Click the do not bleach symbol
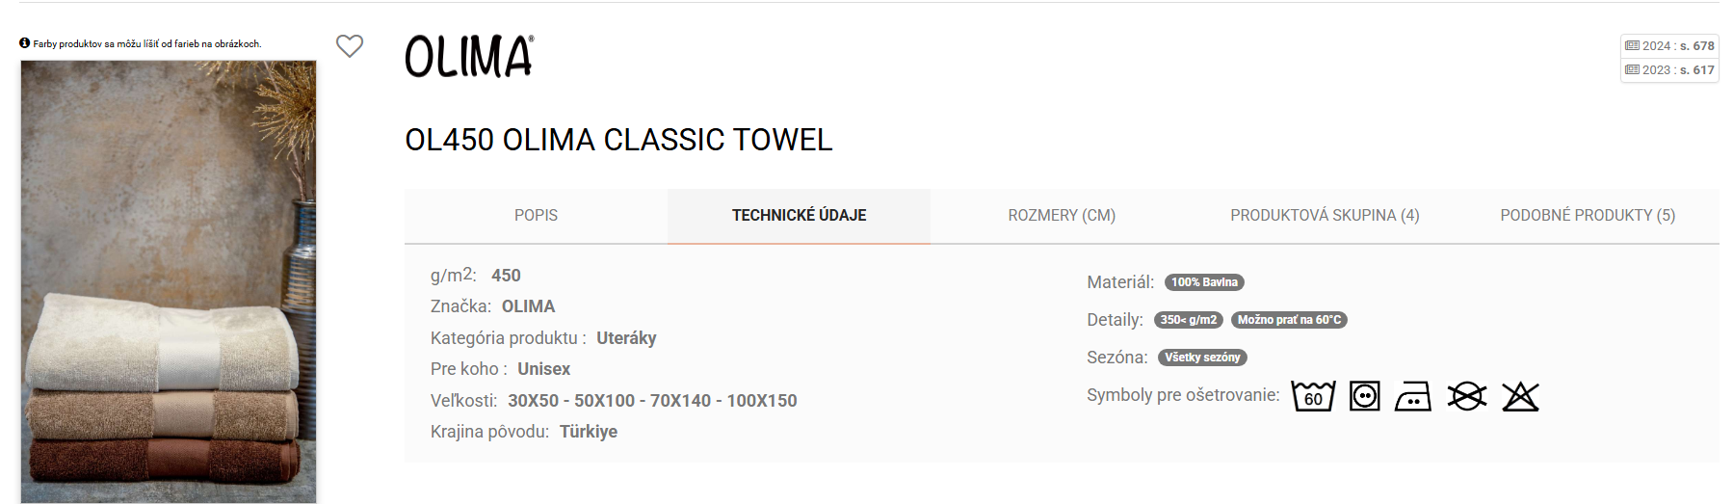 1520,396
